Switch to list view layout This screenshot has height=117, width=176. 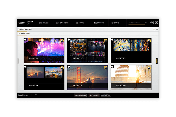point(157,30)
